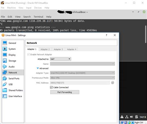Open the Audio settings category
Viewport: 147px width, 124px height.
point(13,67)
